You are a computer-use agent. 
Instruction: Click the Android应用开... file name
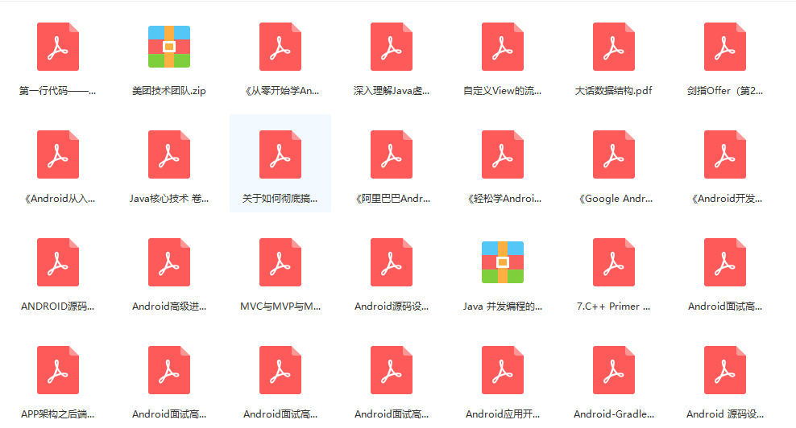[x=503, y=414]
